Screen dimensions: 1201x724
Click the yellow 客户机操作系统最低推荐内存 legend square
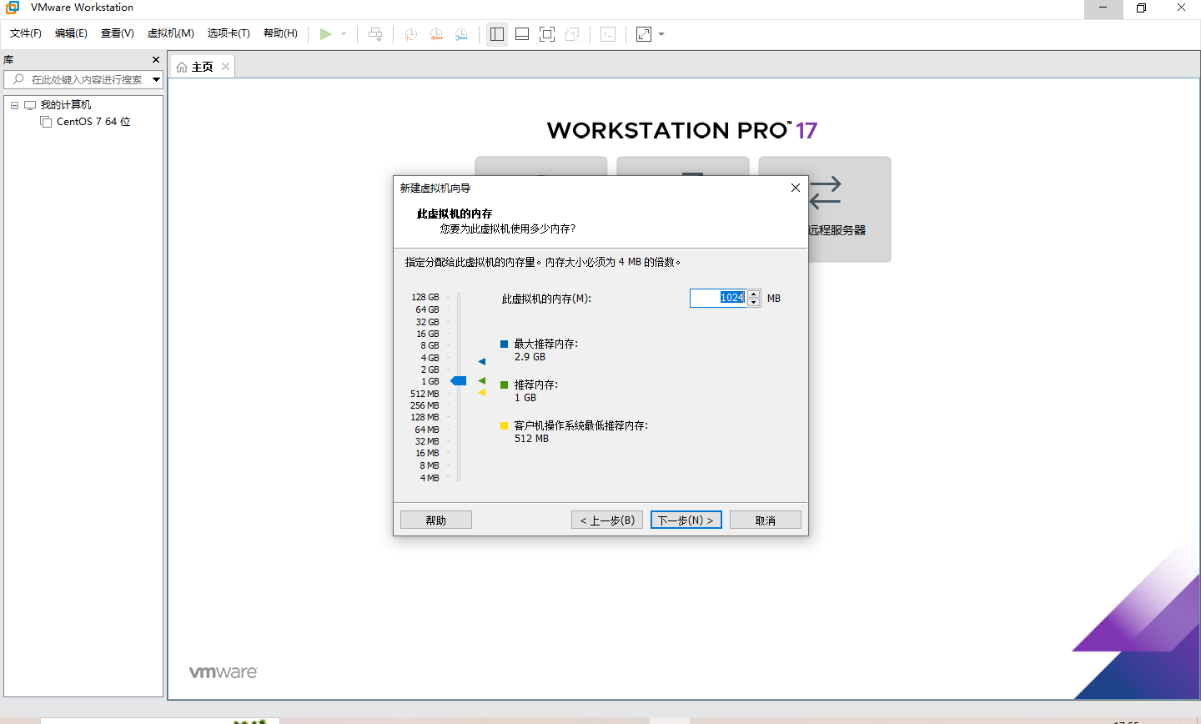(x=504, y=425)
